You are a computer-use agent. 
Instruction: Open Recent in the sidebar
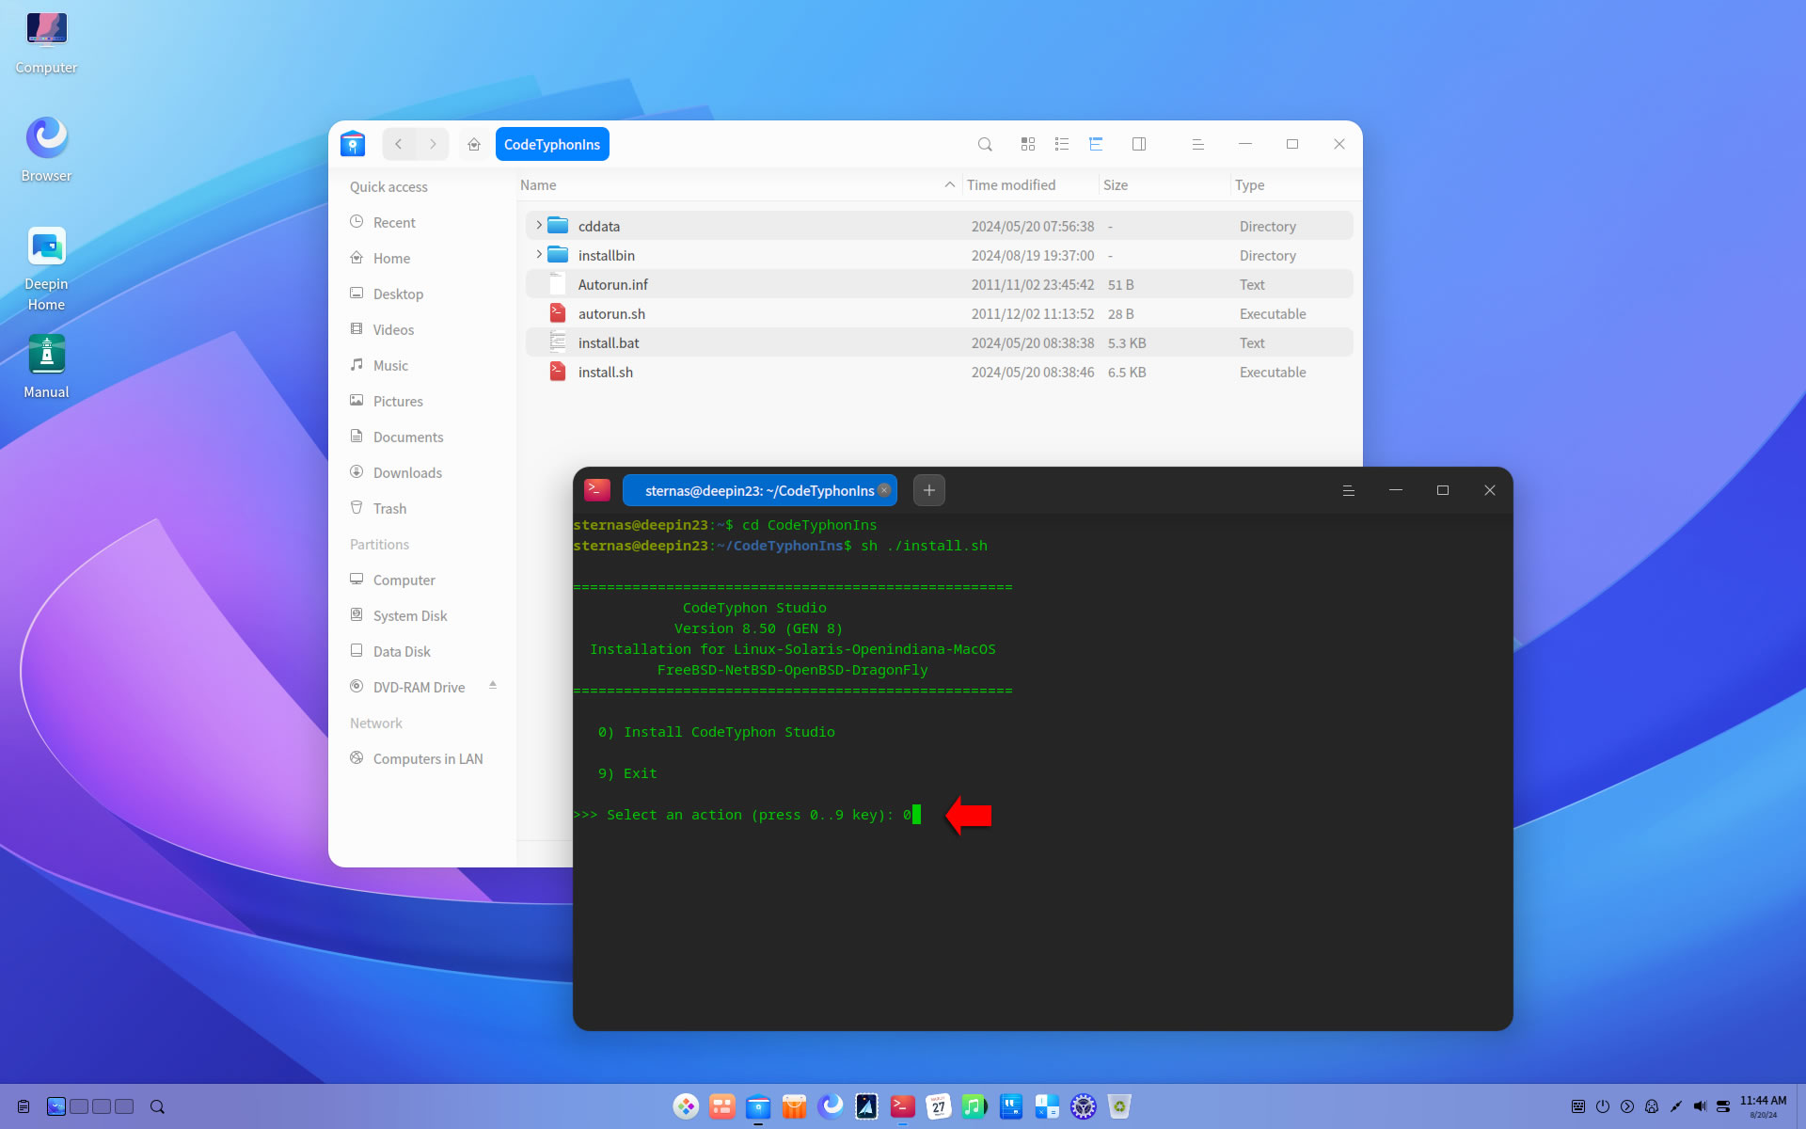coord(422,222)
